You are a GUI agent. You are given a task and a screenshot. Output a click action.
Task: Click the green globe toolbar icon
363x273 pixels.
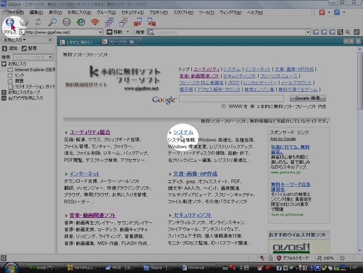81,22
